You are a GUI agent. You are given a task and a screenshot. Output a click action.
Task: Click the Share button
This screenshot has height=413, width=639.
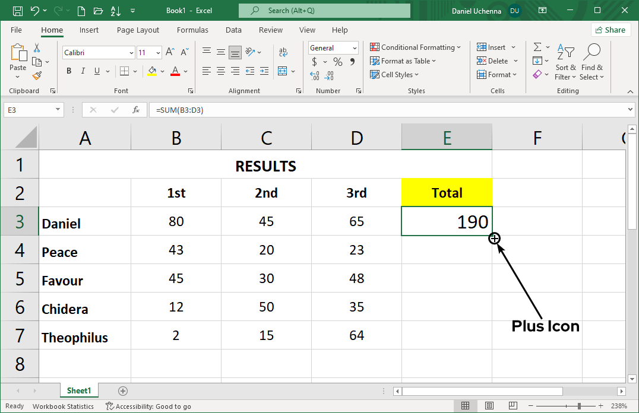(610, 29)
